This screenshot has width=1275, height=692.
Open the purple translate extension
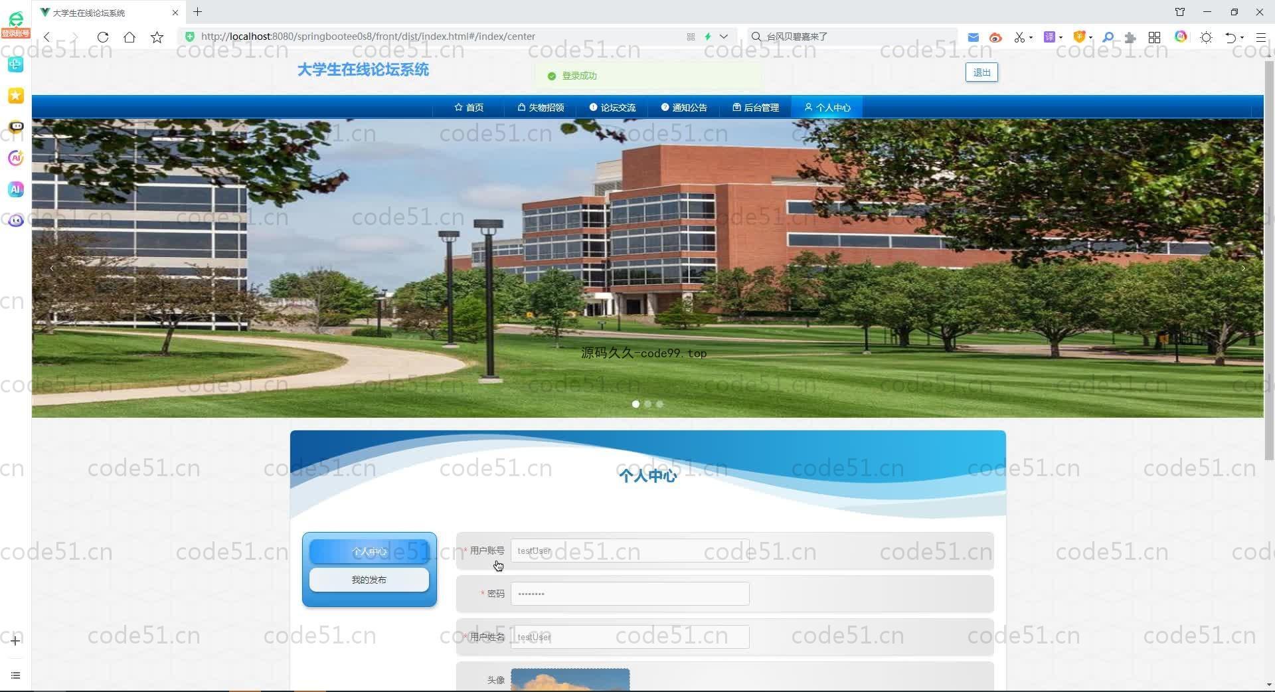[1049, 37]
